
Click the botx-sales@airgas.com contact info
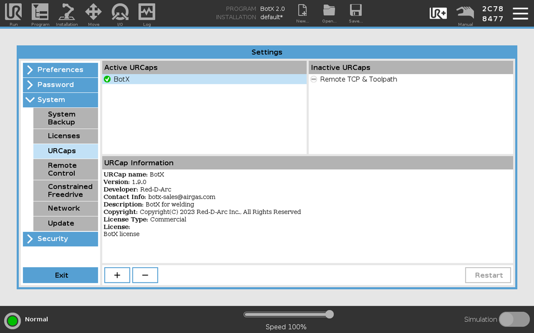pyautogui.click(x=182, y=197)
